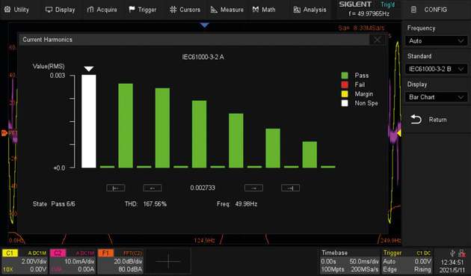Open the Analysis menu

(310, 10)
